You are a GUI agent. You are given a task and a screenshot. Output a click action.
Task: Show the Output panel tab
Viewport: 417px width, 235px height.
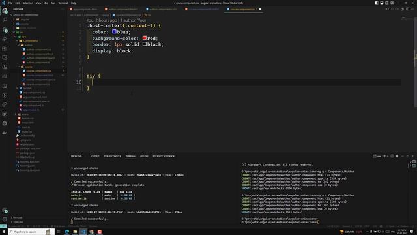click(x=95, y=156)
